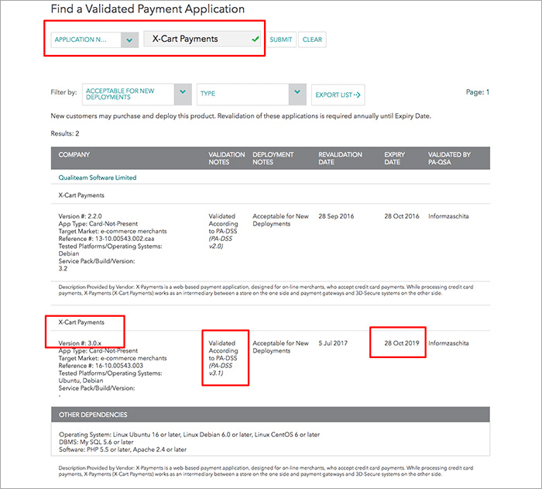Image resolution: width=542 pixels, height=489 pixels.
Task: Click the Other Dependencies section header
Action: point(270,415)
